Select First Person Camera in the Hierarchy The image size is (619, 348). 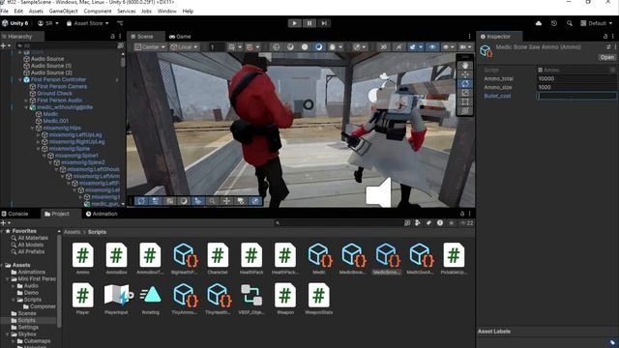(62, 86)
